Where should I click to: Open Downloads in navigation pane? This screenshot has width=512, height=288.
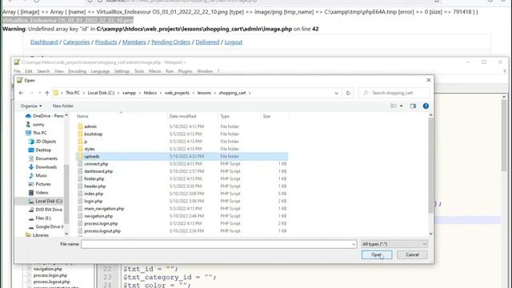tap(46, 167)
